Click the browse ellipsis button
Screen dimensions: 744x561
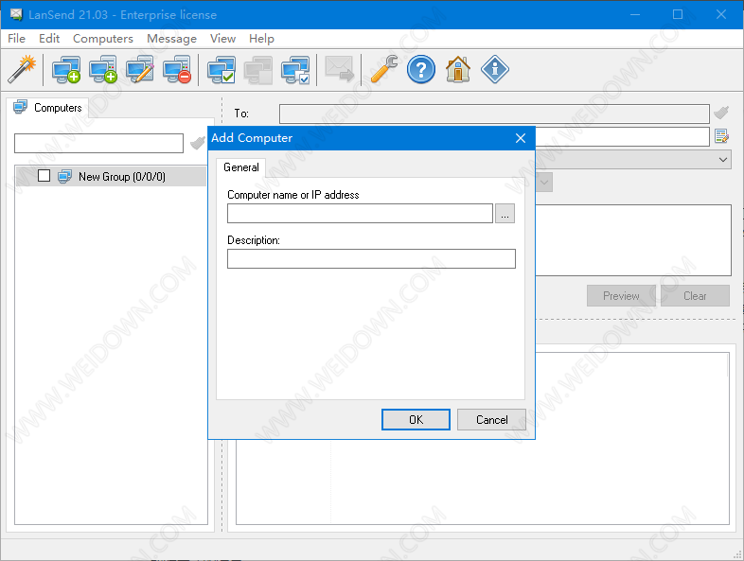point(505,214)
